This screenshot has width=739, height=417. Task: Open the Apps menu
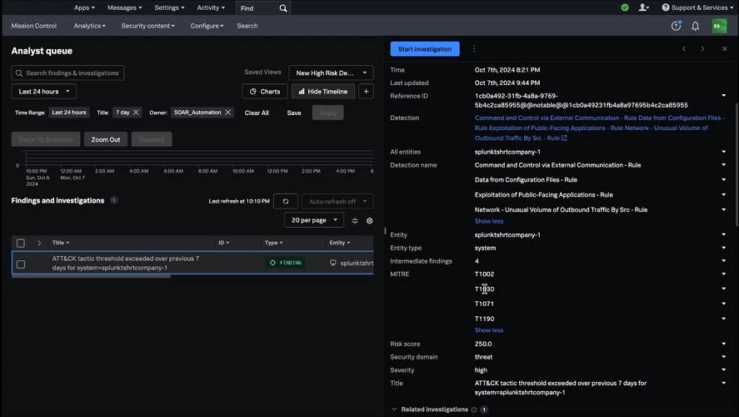[84, 8]
